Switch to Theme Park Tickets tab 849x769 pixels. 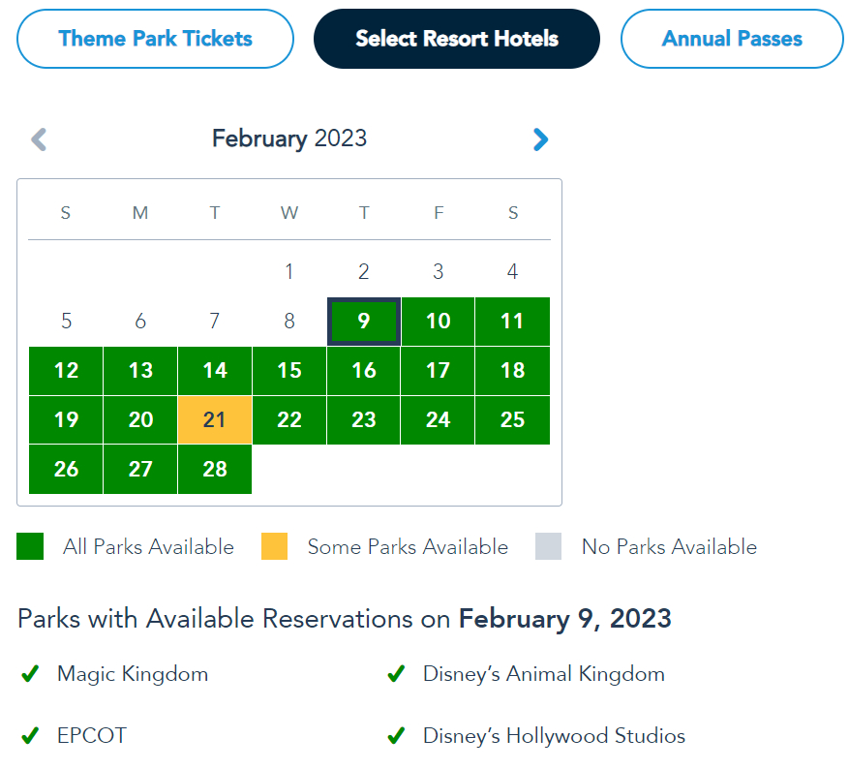(155, 39)
